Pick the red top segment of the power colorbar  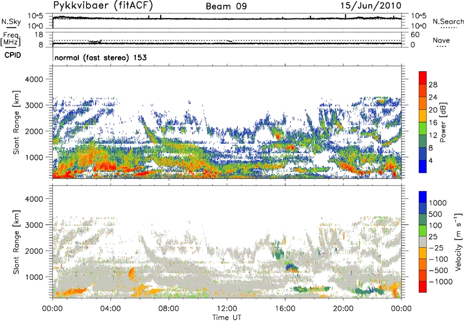coord(423,78)
